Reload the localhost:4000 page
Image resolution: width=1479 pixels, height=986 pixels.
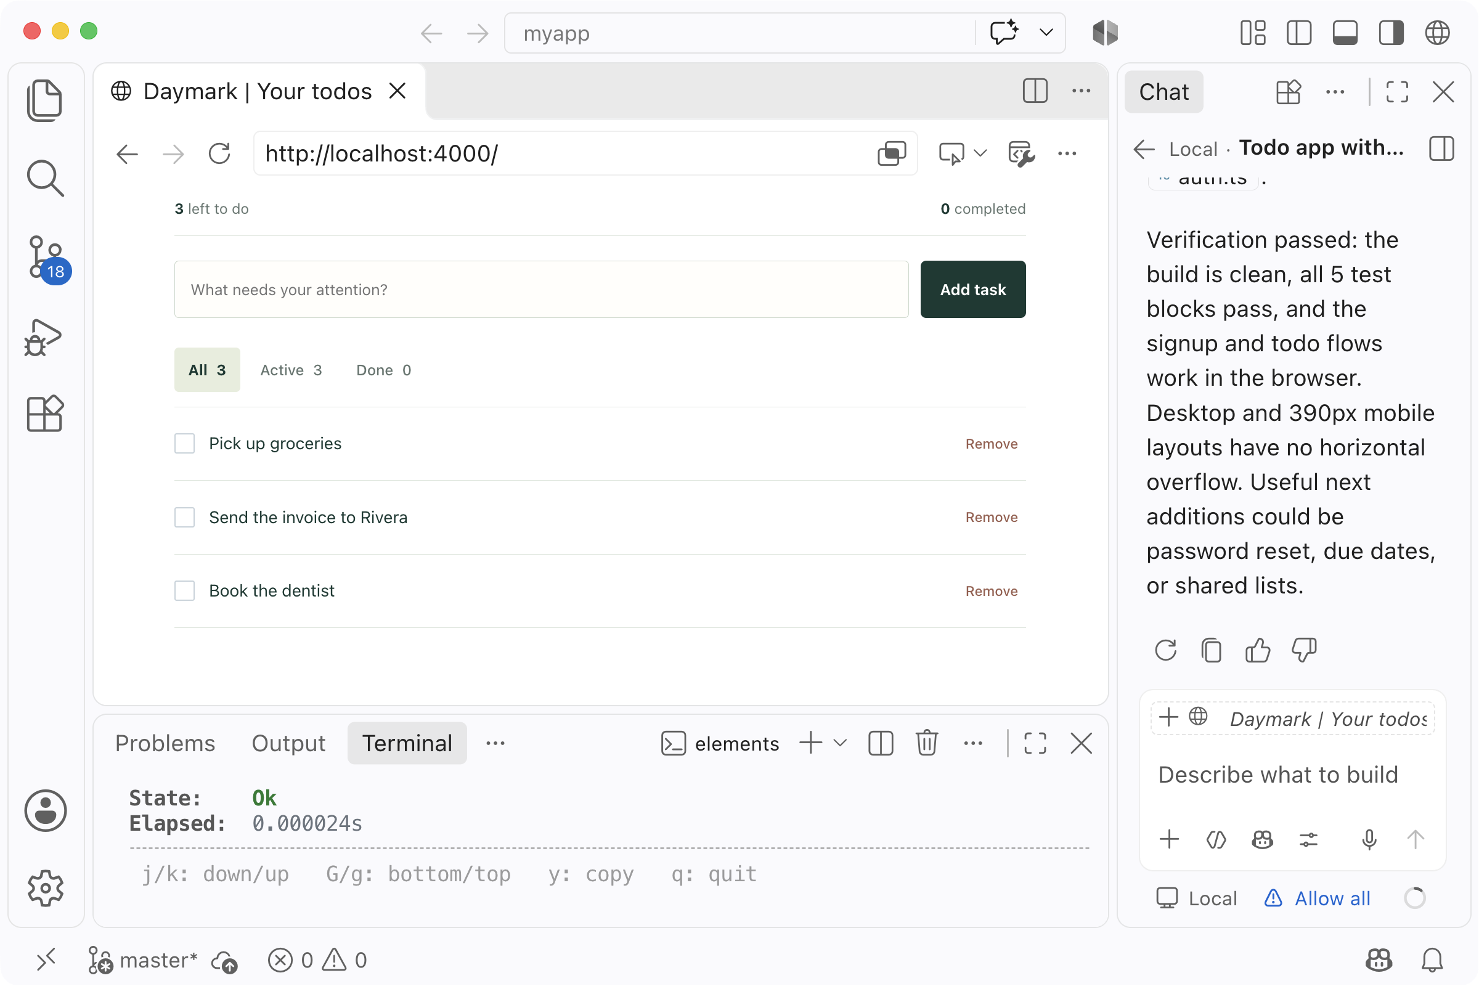(219, 154)
